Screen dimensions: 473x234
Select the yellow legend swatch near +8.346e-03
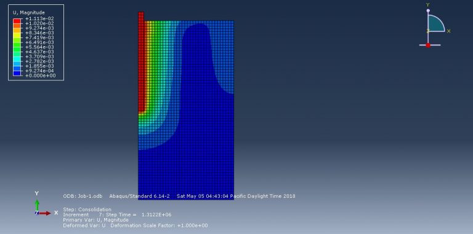point(17,35)
